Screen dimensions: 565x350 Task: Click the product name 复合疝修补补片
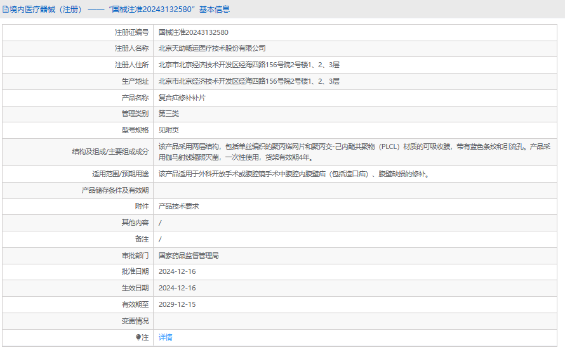click(x=182, y=98)
